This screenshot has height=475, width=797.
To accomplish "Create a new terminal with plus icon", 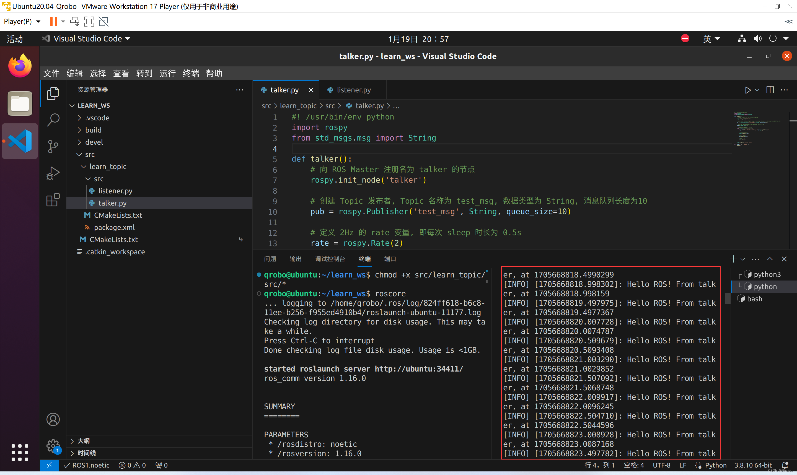I will coord(733,259).
